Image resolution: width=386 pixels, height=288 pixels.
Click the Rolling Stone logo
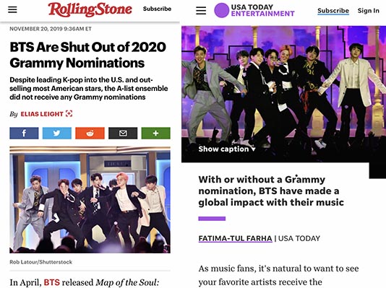click(x=90, y=10)
